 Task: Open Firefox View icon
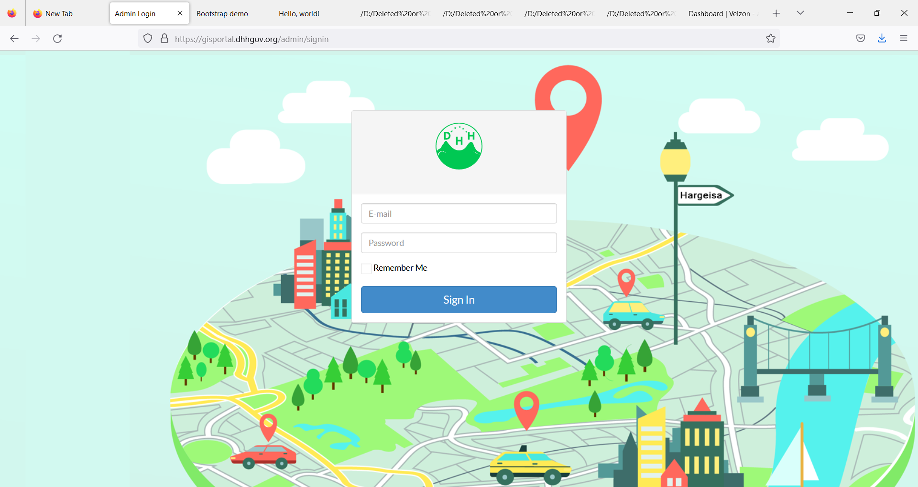12,13
